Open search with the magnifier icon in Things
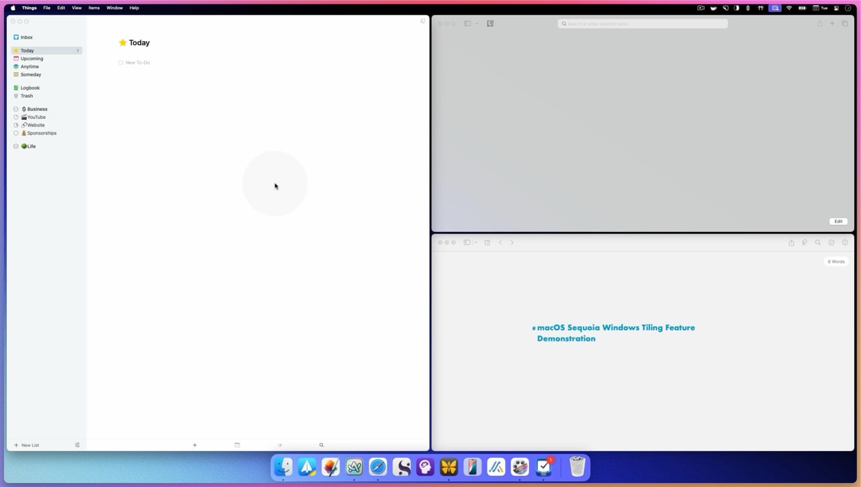The image size is (861, 487). pyautogui.click(x=321, y=445)
